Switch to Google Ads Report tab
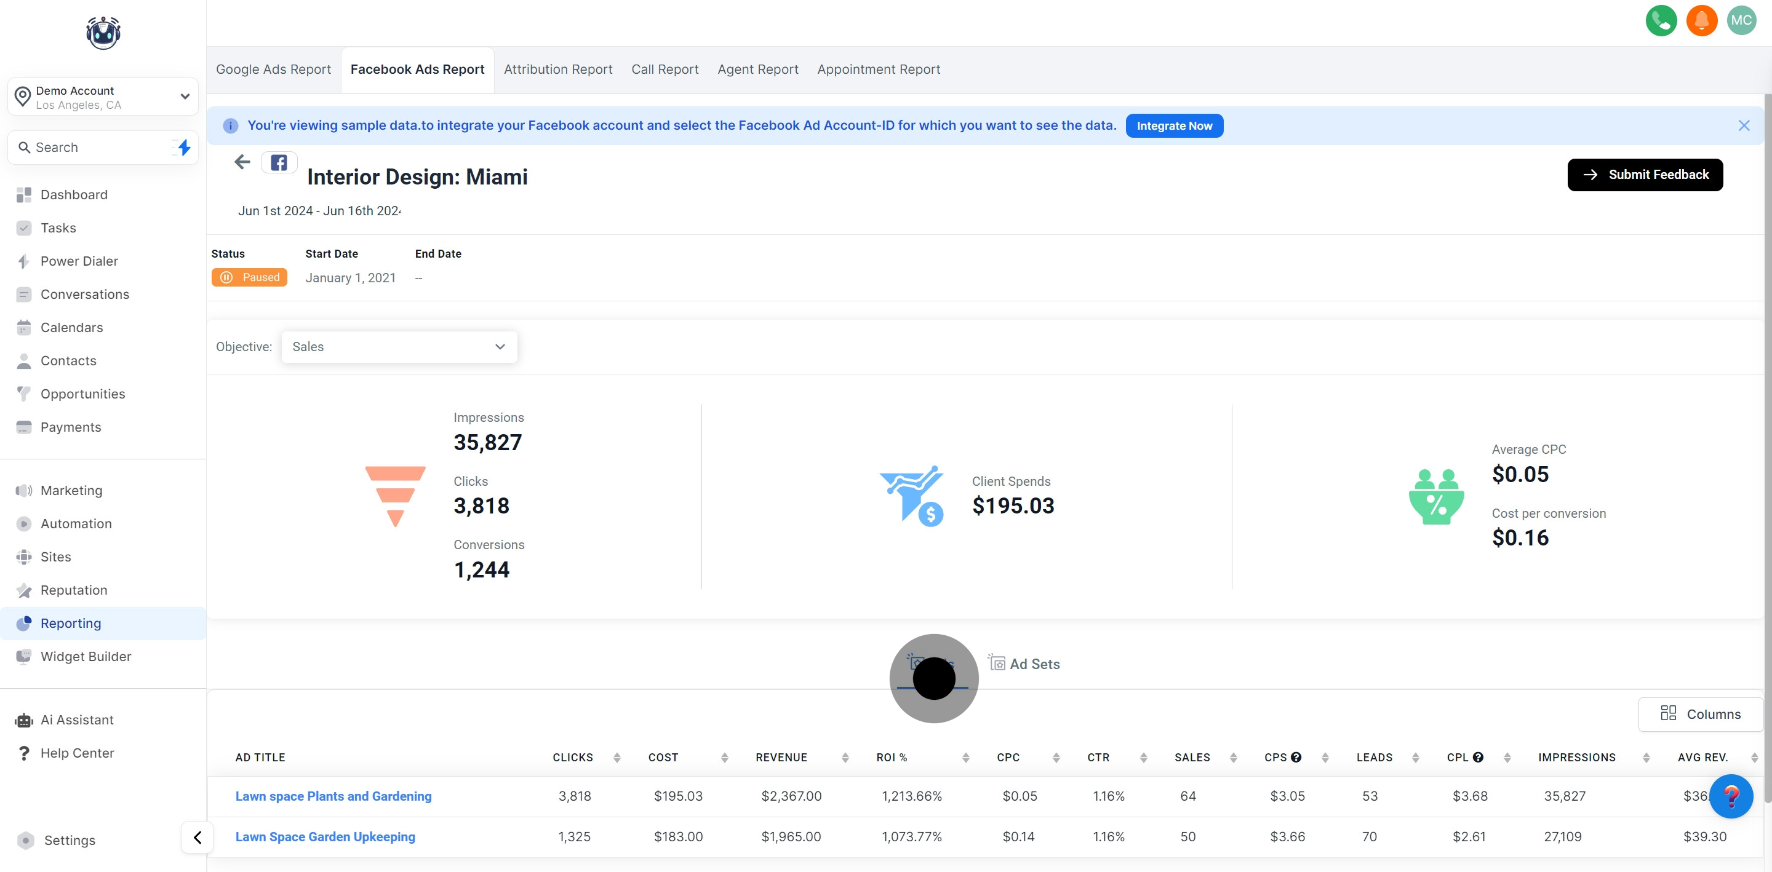Viewport: 1772px width, 872px height. tap(273, 69)
